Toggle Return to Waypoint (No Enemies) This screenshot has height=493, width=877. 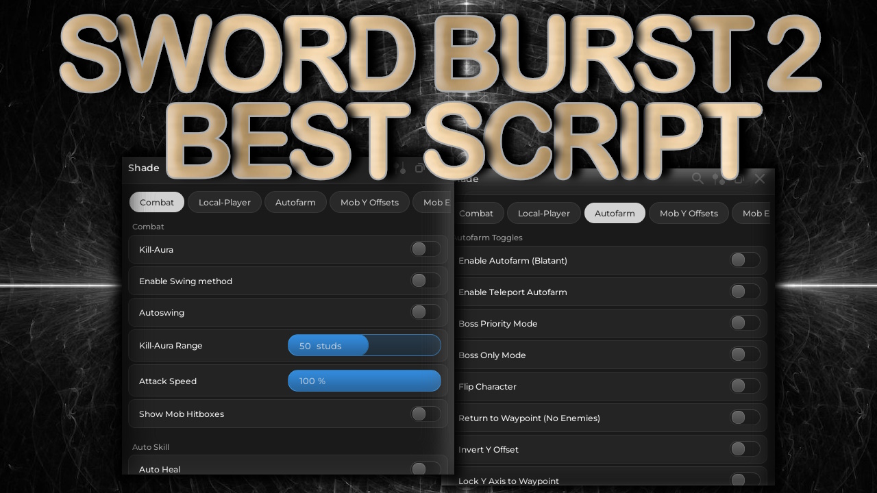(744, 418)
